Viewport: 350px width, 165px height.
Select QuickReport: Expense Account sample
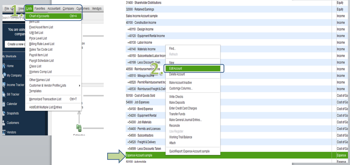pos(189,151)
